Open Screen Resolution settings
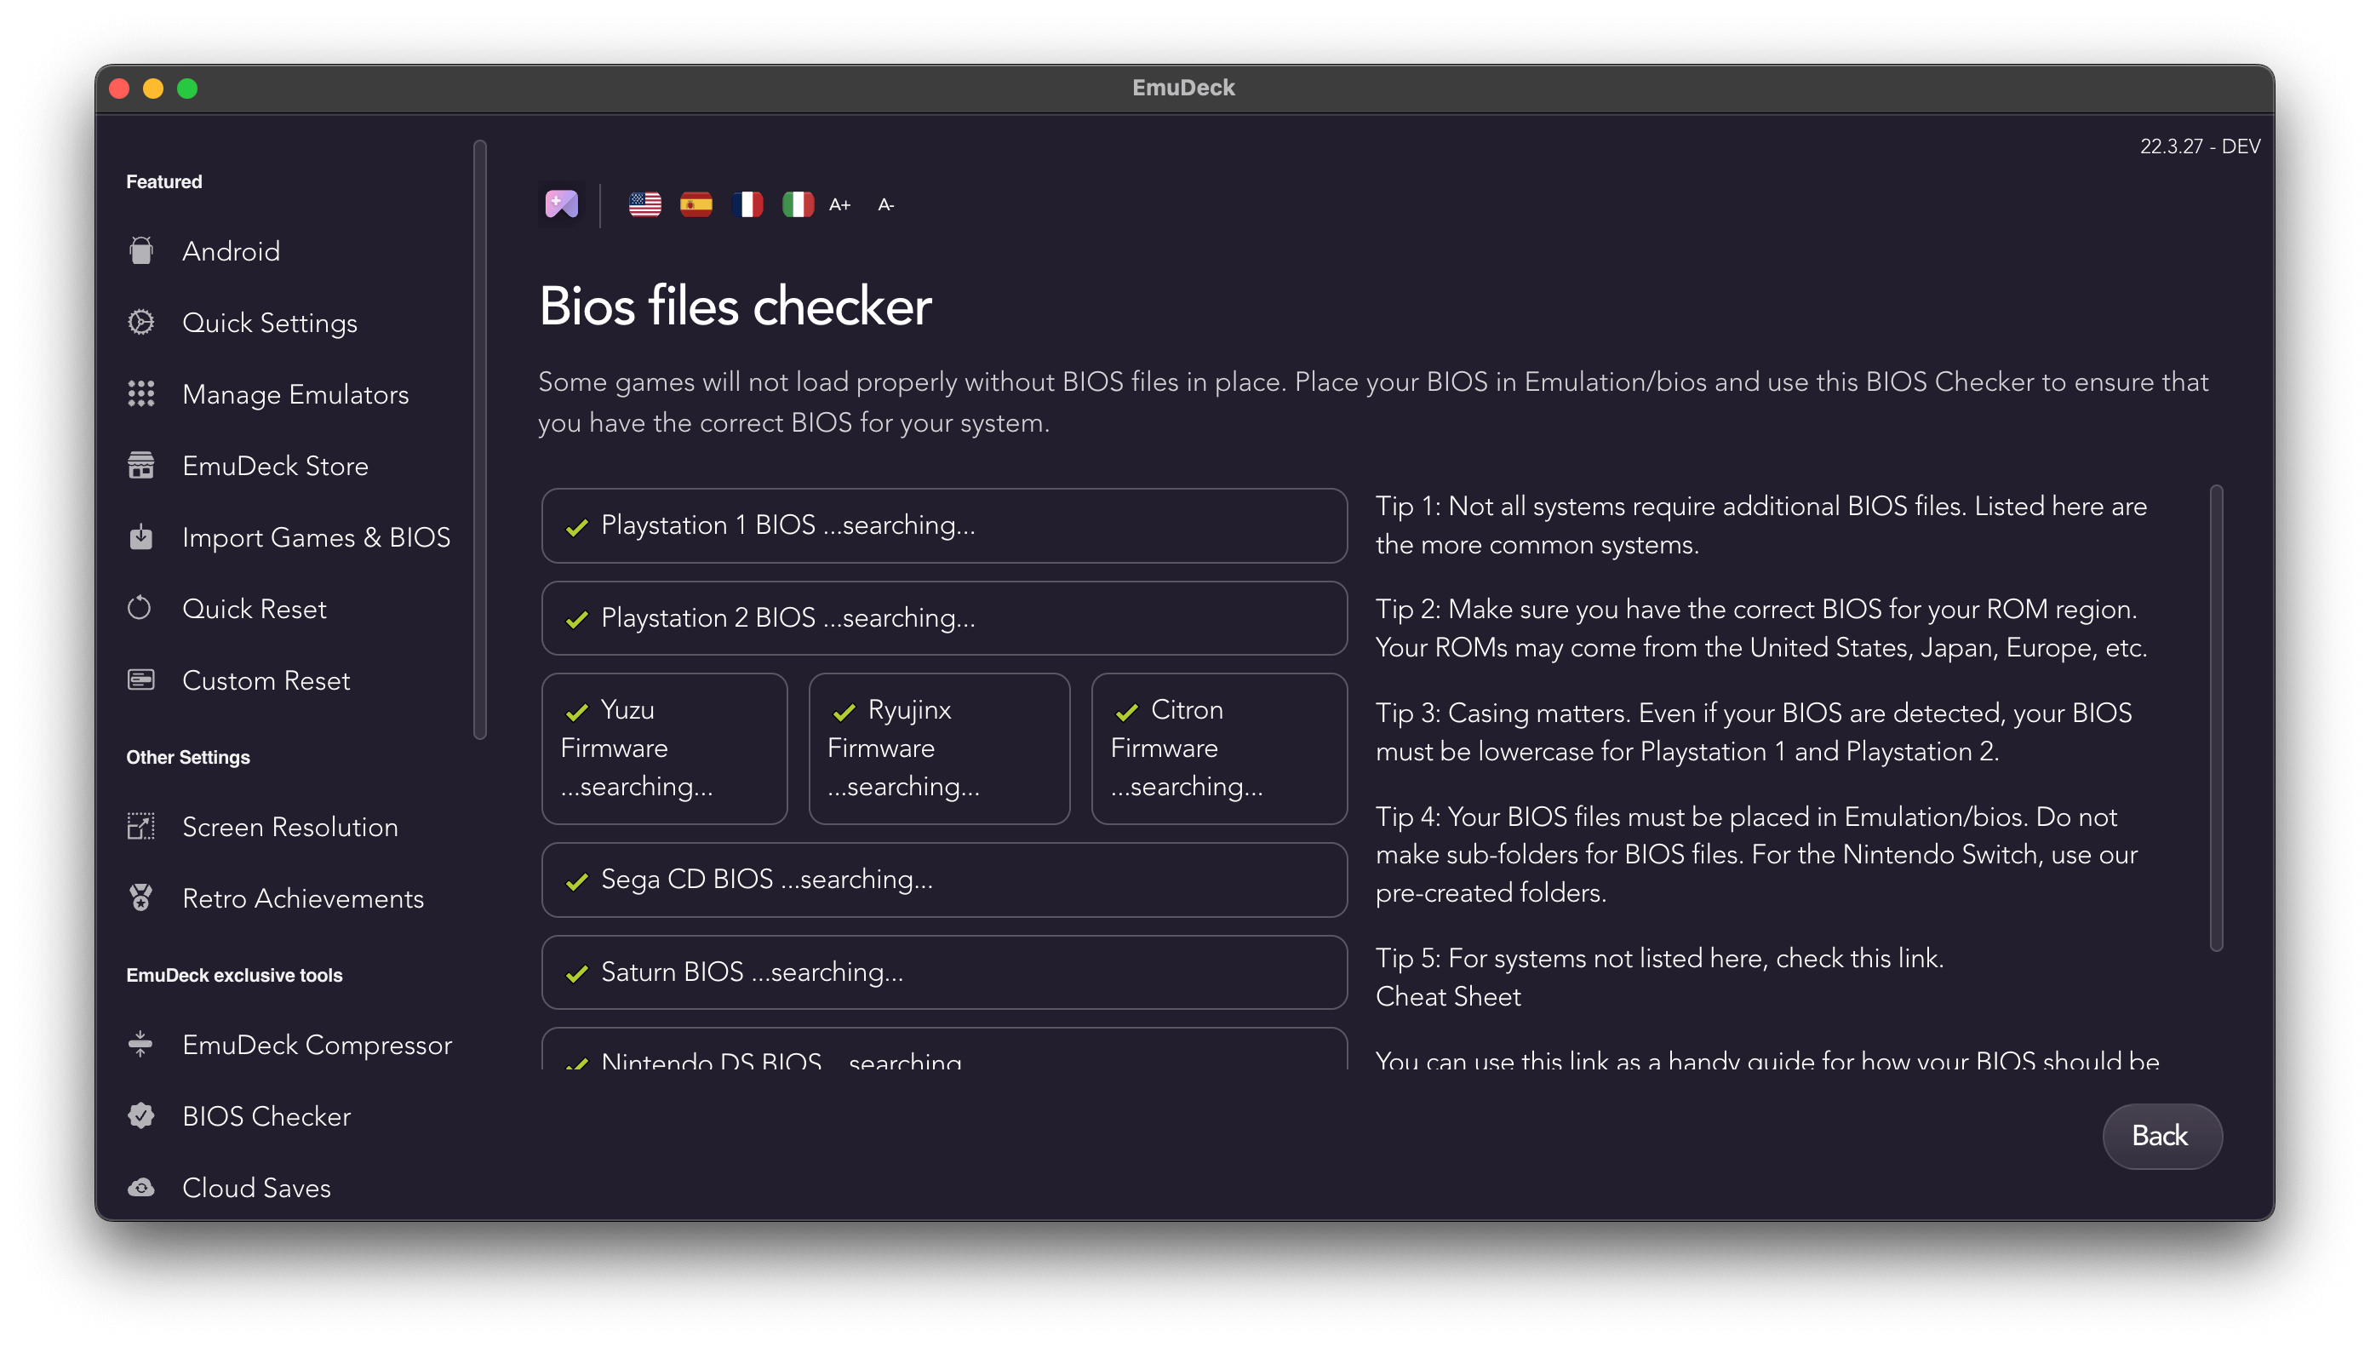The image size is (2370, 1347). tap(289, 826)
